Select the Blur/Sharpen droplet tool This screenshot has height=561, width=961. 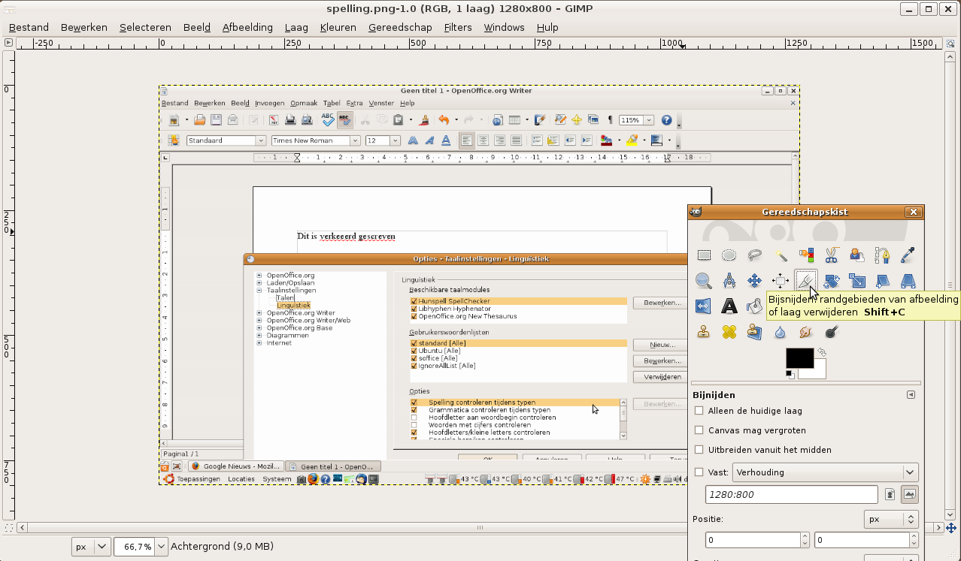tap(781, 332)
